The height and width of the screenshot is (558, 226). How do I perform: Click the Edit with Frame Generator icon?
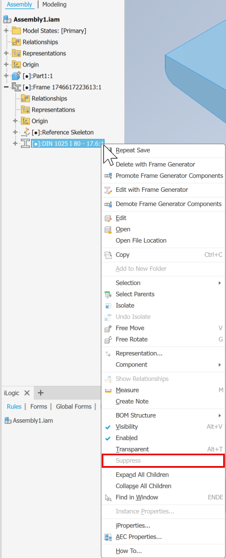[108, 190]
